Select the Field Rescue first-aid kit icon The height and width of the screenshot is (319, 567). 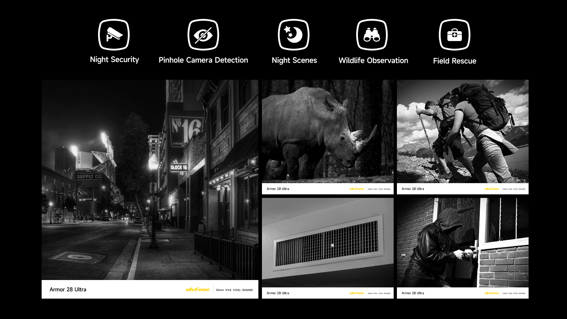coord(454,35)
